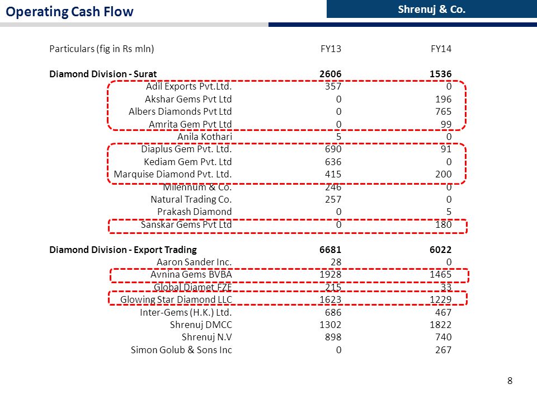The height and width of the screenshot is (403, 537).
Task: Select the Adil Exports Pvt.Ltd. row label
Action: pos(189,86)
